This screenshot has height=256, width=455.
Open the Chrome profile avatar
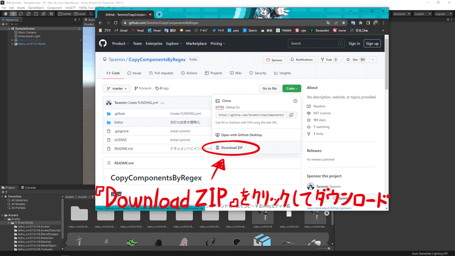pos(376,23)
